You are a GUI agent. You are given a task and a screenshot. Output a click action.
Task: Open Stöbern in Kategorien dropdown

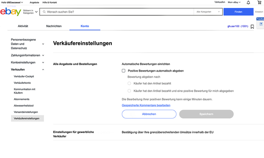pyautogui.click(x=30, y=12)
